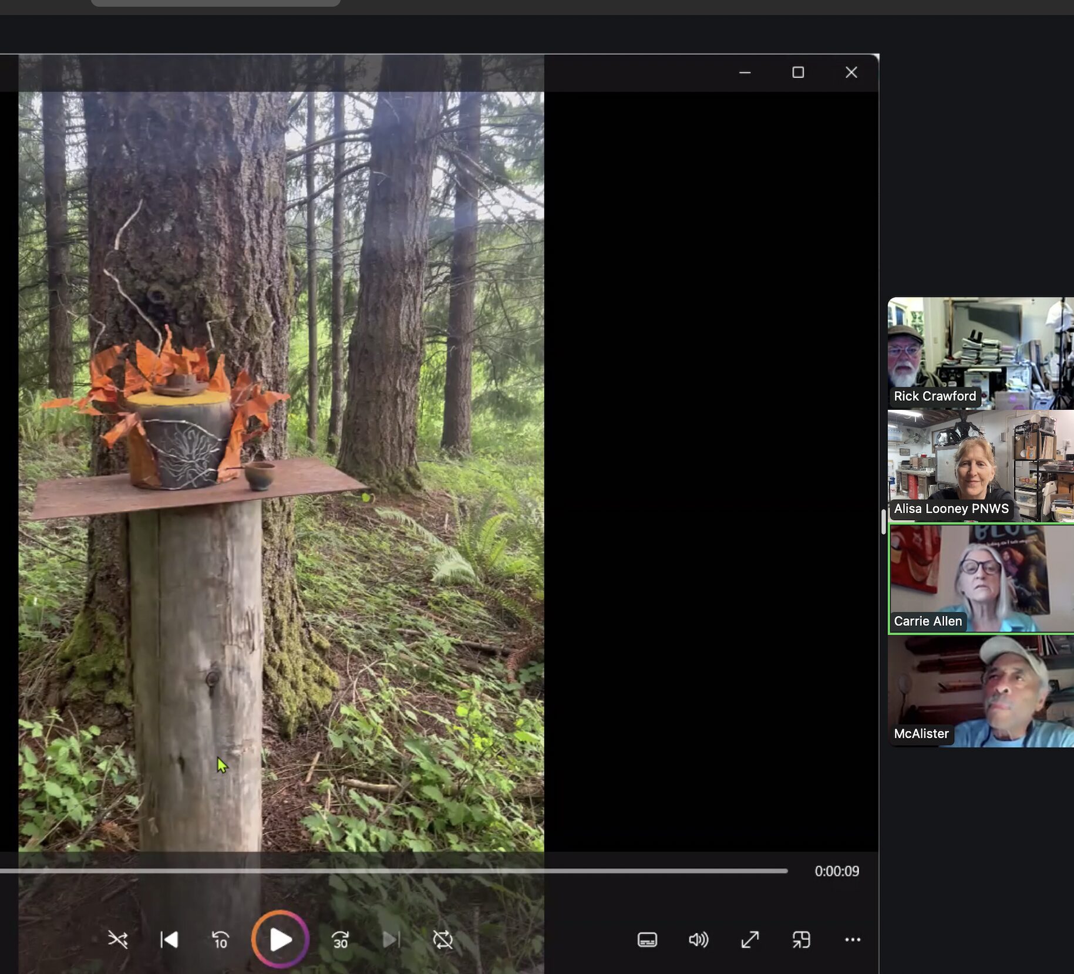Close the media player window

[851, 72]
